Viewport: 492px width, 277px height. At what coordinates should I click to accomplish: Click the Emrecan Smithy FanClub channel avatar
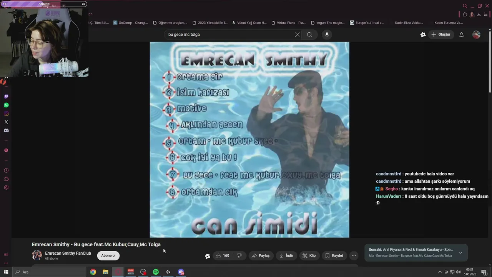point(37,255)
